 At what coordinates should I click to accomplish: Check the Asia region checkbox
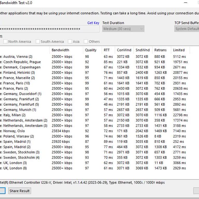(70, 41)
